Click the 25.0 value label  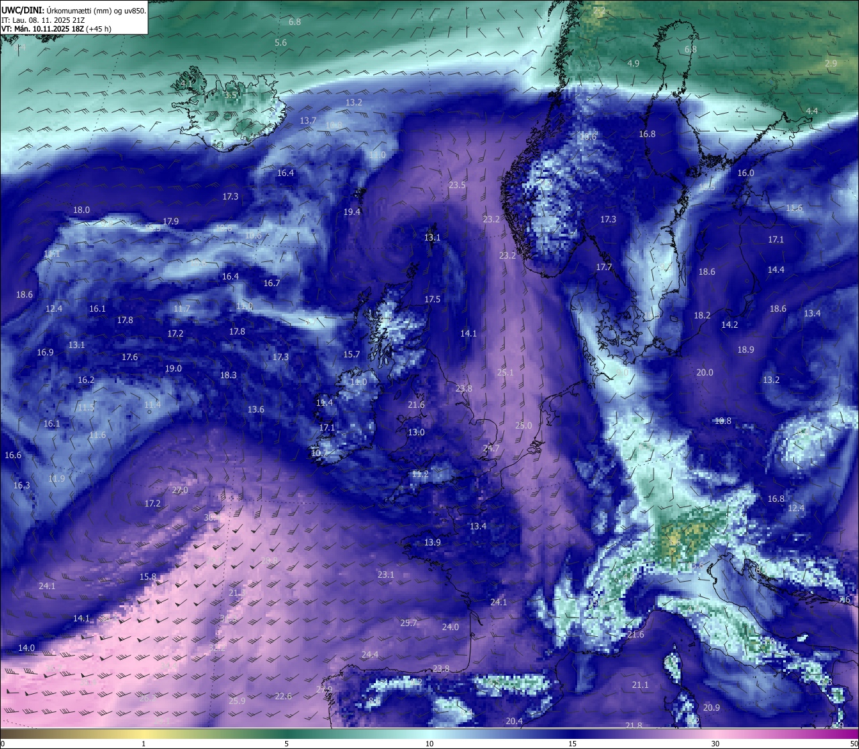(x=523, y=425)
